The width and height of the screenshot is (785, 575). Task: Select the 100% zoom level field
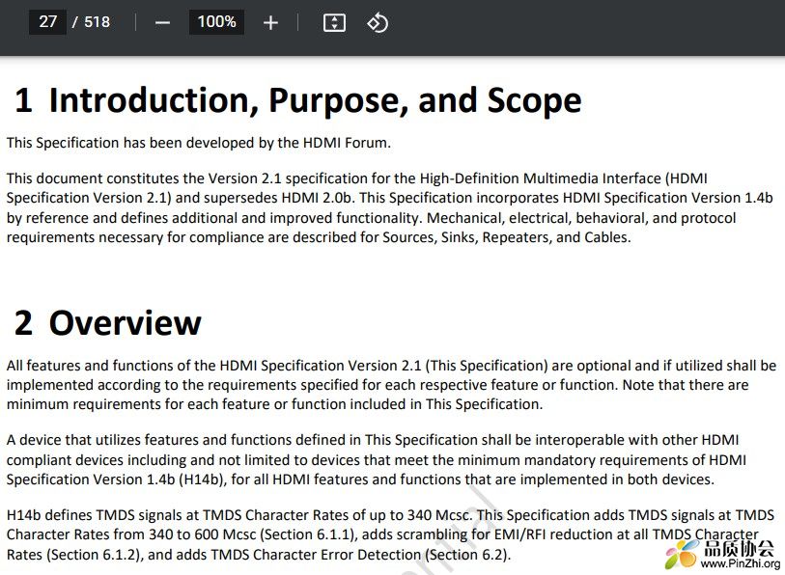(216, 22)
